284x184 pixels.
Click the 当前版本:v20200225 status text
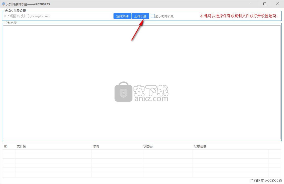click(x=266, y=180)
